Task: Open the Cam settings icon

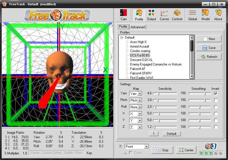Action: pos(123,15)
